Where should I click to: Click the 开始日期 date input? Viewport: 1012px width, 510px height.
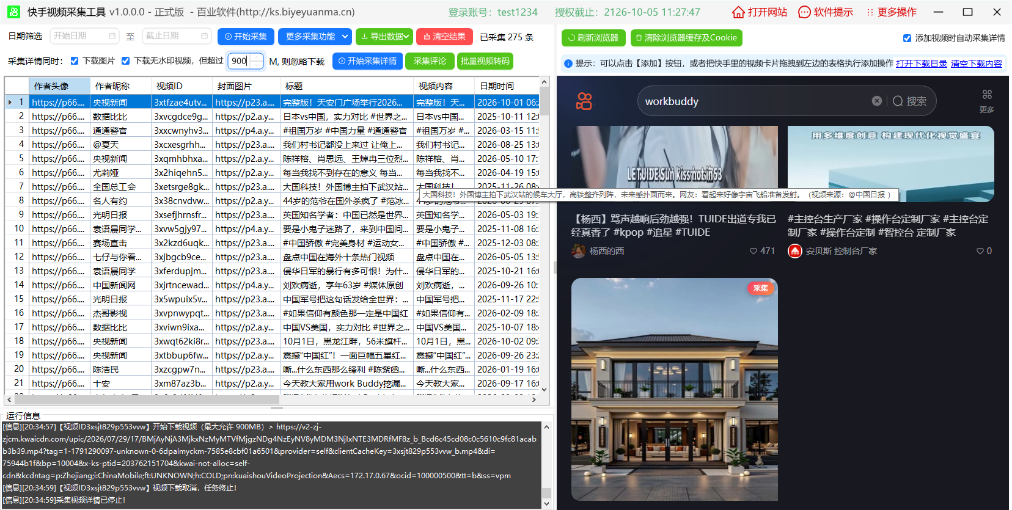tap(85, 36)
